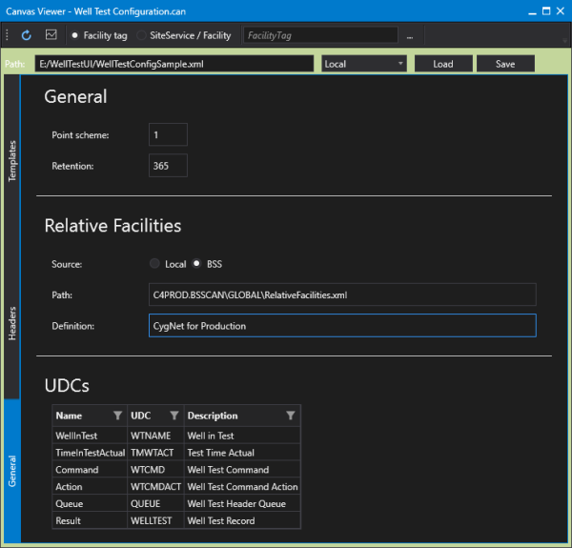Select the Queue name cell
The image size is (572, 548).
[90, 503]
